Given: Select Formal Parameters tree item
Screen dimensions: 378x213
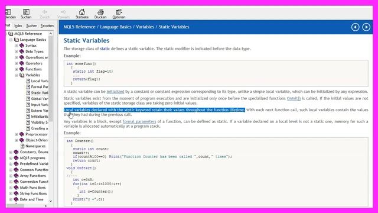Looking at the screenshot, I should [40, 87].
